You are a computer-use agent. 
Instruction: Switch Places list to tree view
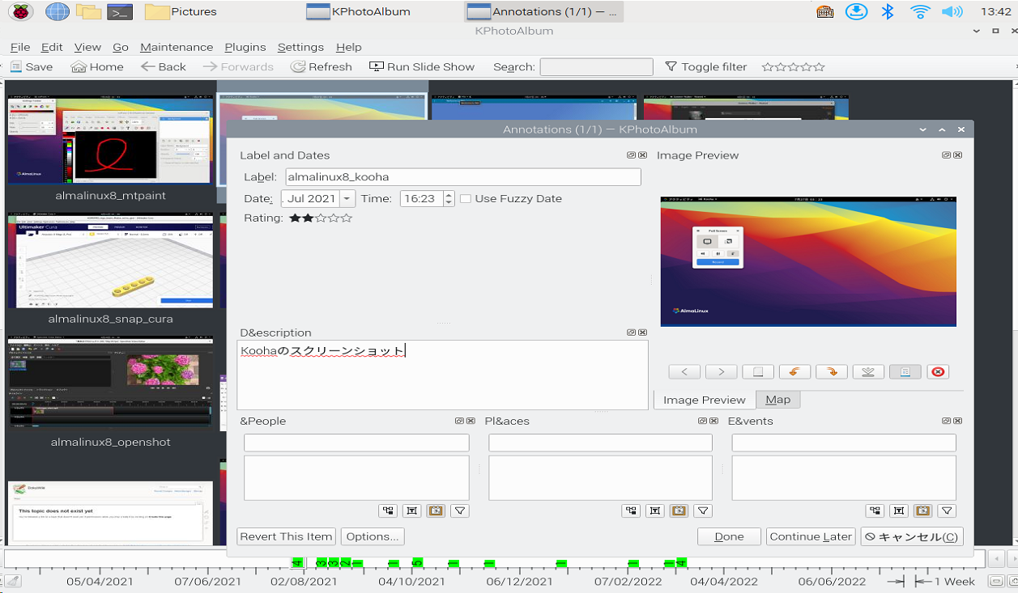coord(631,510)
